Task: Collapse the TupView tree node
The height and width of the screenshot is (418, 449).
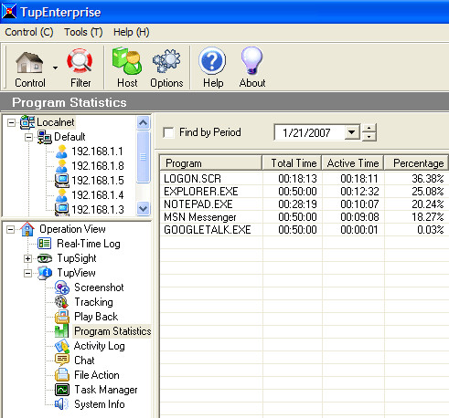Action: point(27,273)
